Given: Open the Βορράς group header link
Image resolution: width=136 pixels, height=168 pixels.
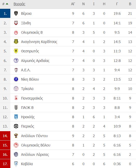Looking at the screenshot, I should (19, 4).
